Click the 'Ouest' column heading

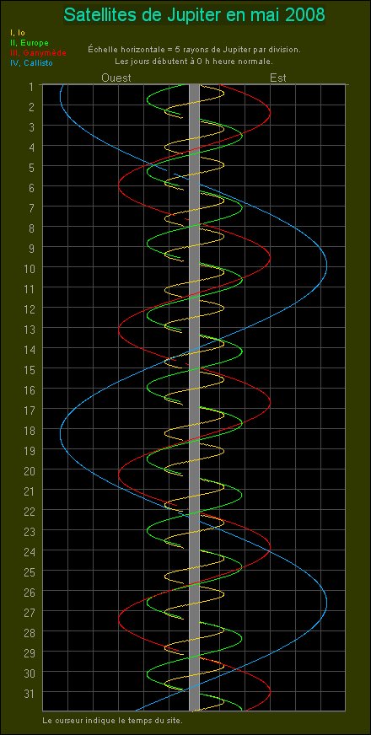[116, 78]
